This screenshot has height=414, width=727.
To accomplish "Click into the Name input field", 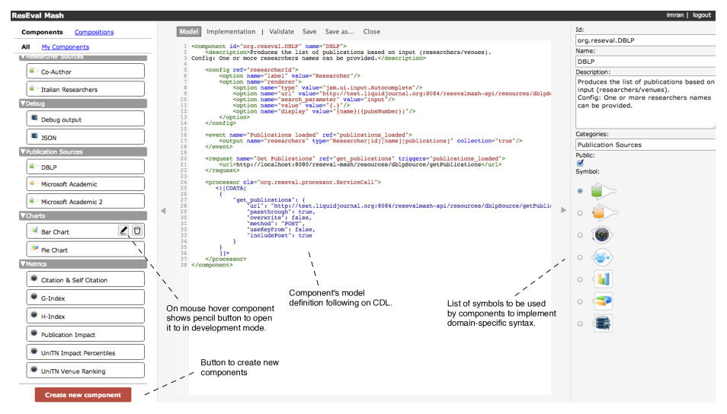I will [644, 61].
